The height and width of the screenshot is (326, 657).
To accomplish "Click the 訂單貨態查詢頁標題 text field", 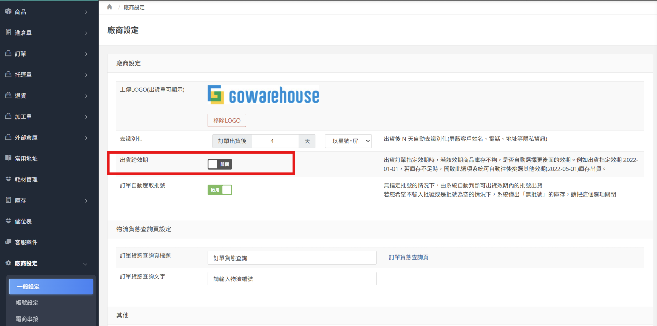I will 292,258.
